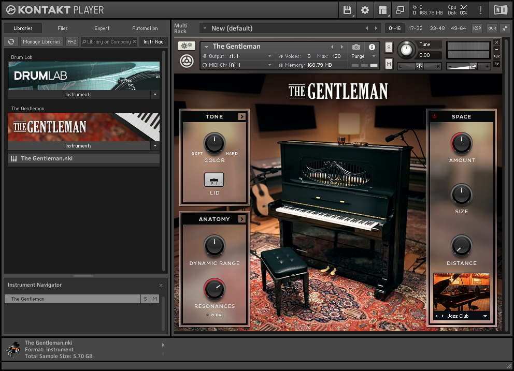Screen dimensions: 514x371
Task: Click the aux button in rack header
Action: click(x=492, y=28)
